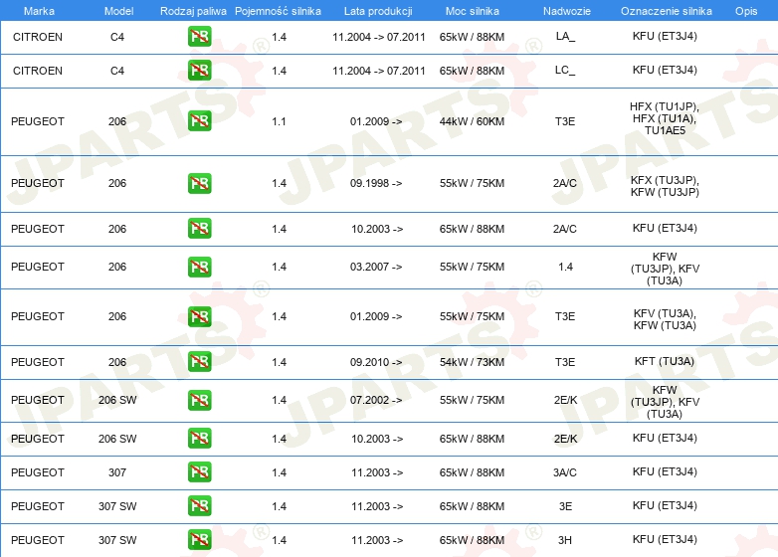Viewport: 778px width, 557px height.
Task: Click fuel icon in Citroen C4 LC_ row
Action: [199, 71]
